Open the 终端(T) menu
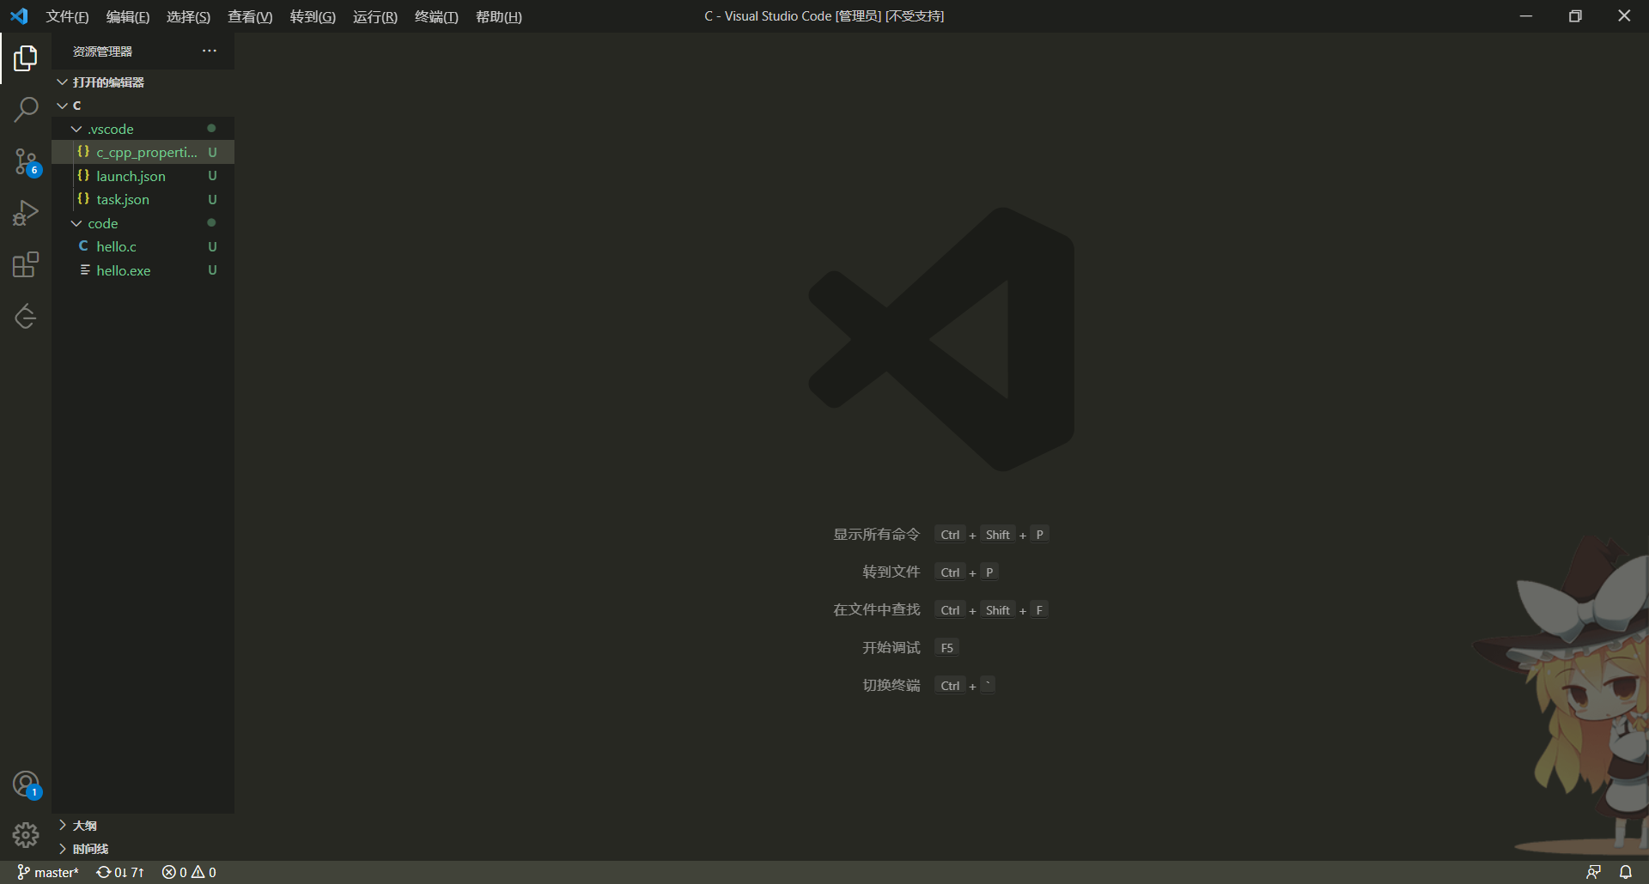This screenshot has width=1649, height=884. pyautogui.click(x=436, y=17)
